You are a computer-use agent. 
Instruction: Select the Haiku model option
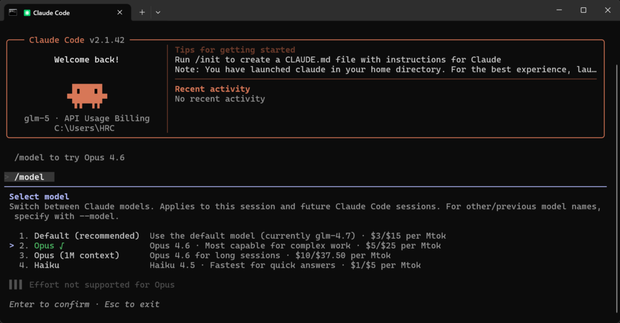click(x=47, y=265)
